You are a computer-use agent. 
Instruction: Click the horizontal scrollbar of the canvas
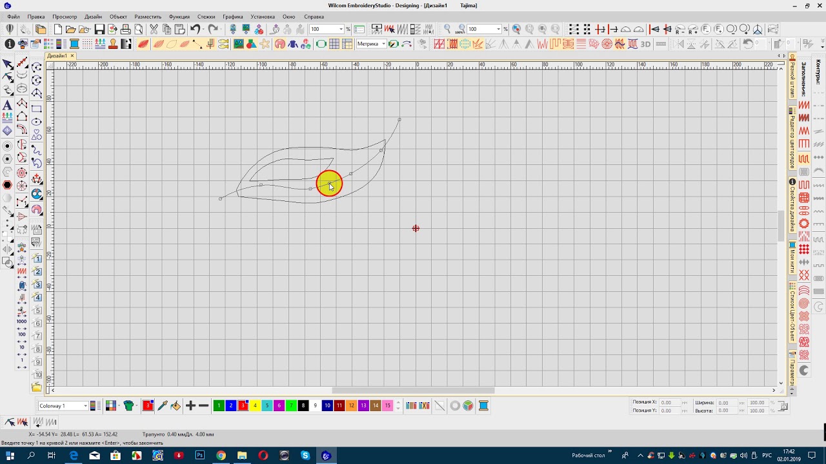pos(413,390)
